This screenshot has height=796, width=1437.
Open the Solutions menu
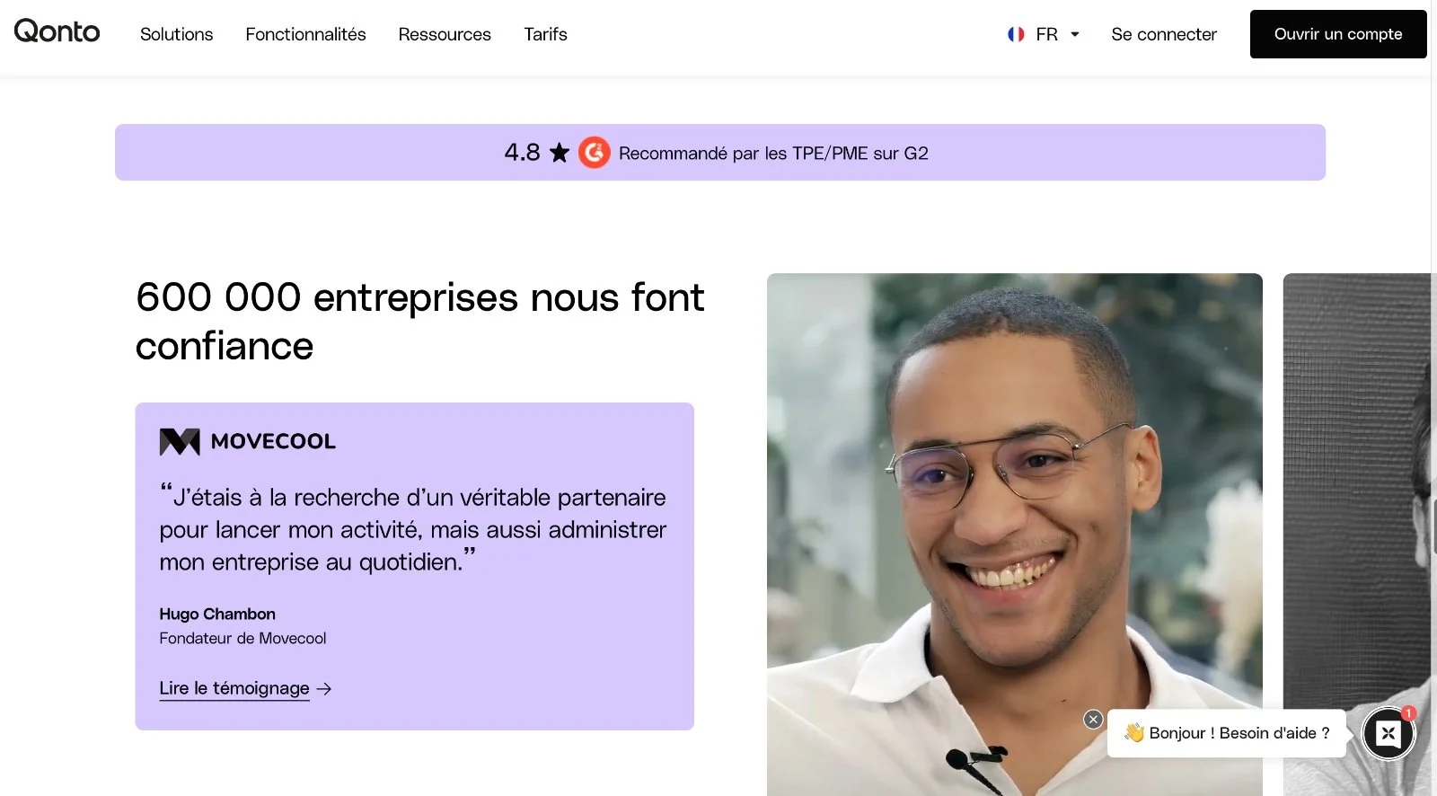(176, 34)
